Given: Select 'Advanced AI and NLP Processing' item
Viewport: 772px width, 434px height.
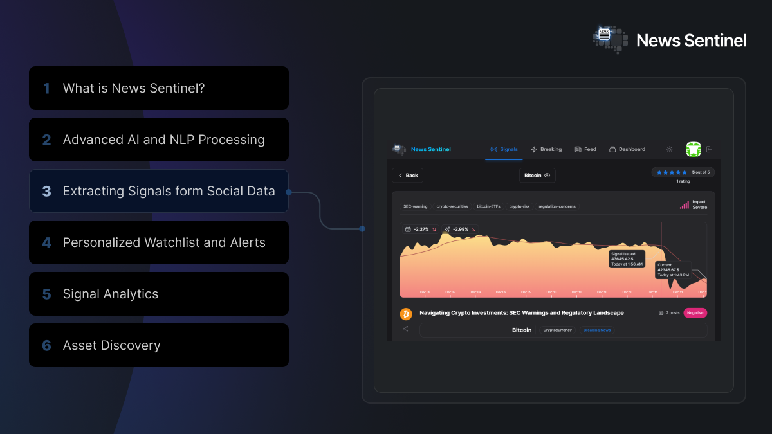Looking at the screenshot, I should click(x=159, y=140).
